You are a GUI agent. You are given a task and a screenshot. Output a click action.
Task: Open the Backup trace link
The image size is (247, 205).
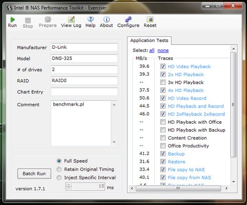[176, 153]
